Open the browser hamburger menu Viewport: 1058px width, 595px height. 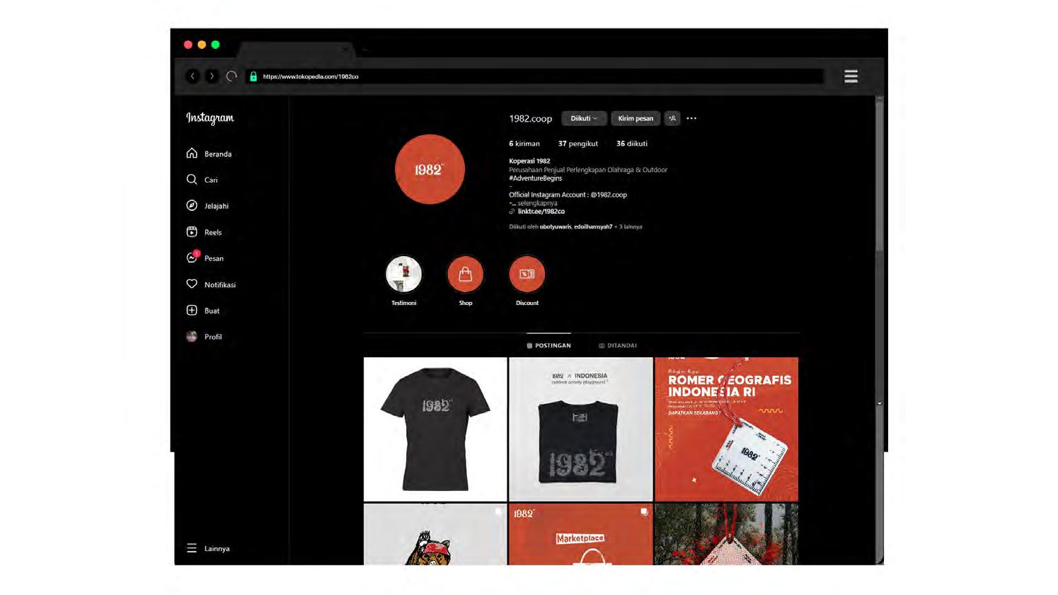click(851, 76)
